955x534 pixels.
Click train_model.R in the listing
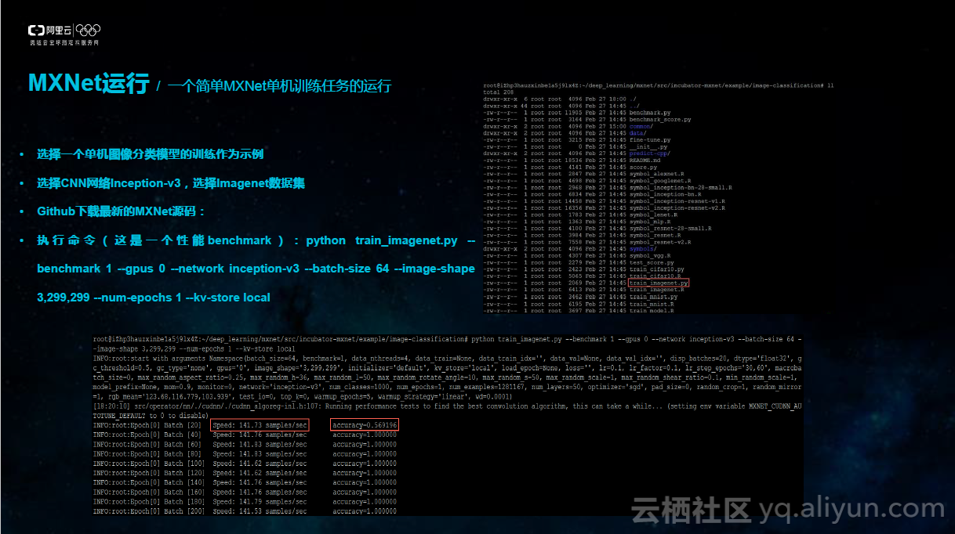coord(652,310)
